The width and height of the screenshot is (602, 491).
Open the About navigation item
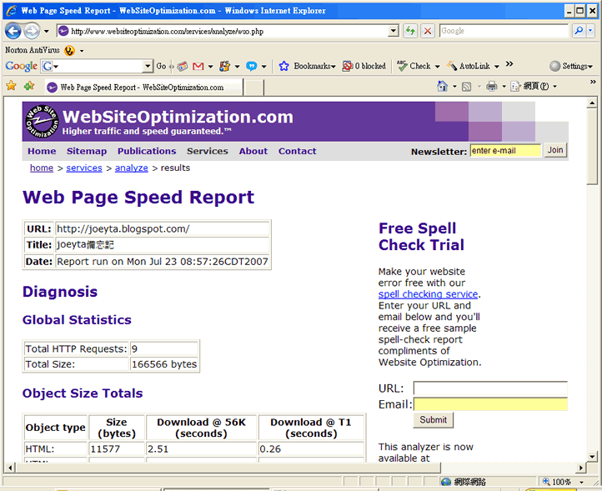coord(253,151)
